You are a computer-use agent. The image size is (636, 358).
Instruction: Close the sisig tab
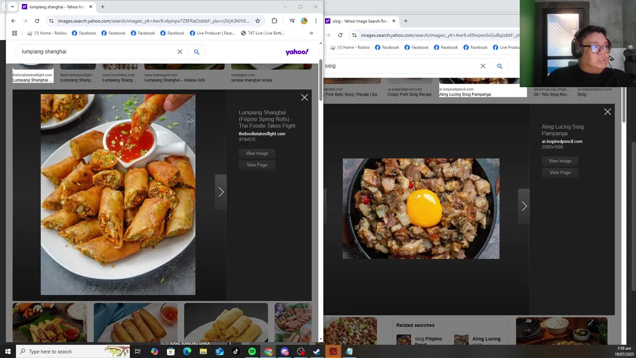[394, 21]
